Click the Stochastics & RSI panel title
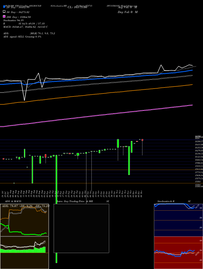Screen dimensions: 203x269 click(x=174, y=201)
